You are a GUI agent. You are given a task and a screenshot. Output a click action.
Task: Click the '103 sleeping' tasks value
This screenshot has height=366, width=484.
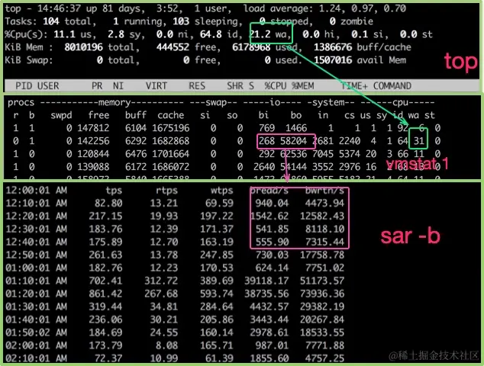pyautogui.click(x=205, y=21)
